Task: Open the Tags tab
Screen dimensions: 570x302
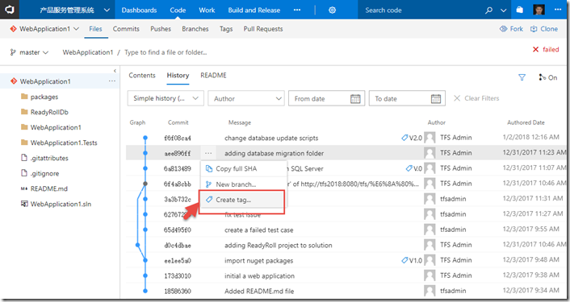Action: point(226,29)
